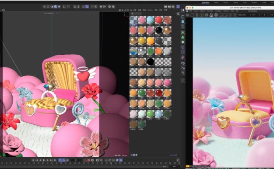Pause the Live Viewer render
Image resolution: width=274 pixels, height=169 pixels.
pos(197,15)
